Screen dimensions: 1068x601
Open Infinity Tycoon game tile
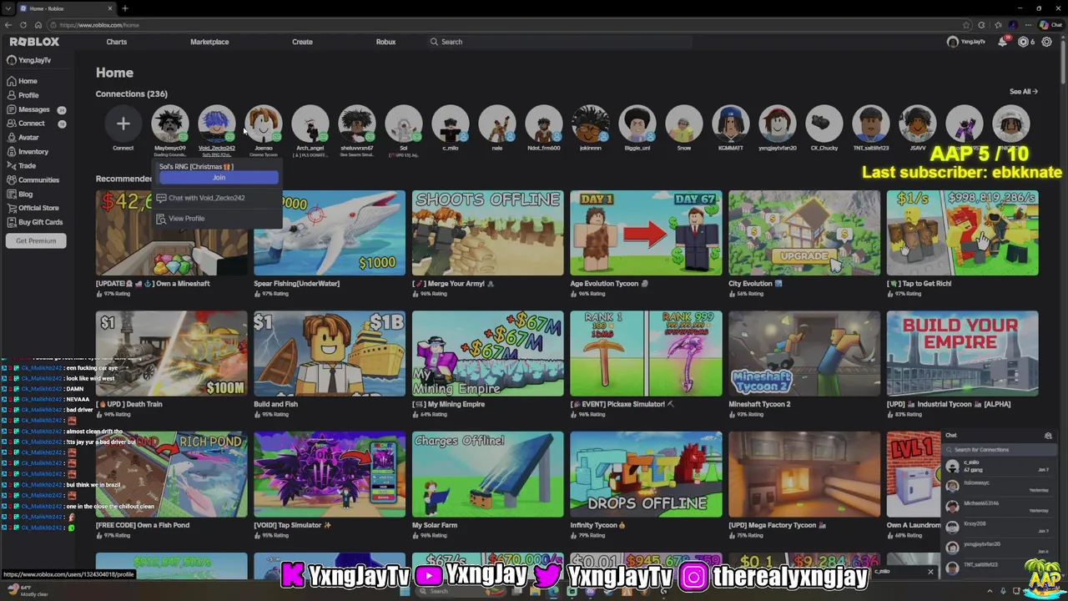[646, 474]
